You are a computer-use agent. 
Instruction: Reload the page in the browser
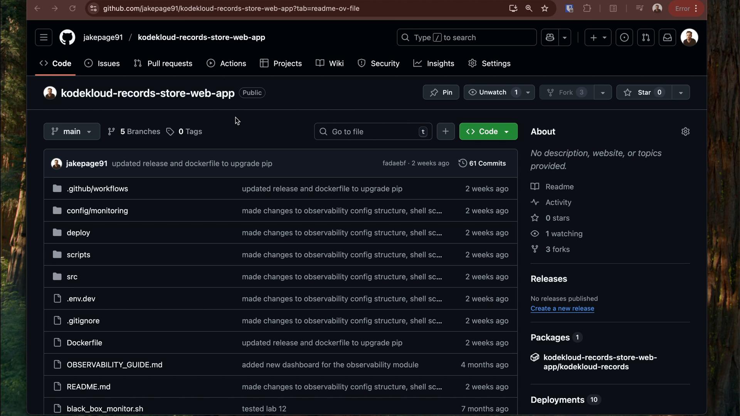(x=72, y=8)
